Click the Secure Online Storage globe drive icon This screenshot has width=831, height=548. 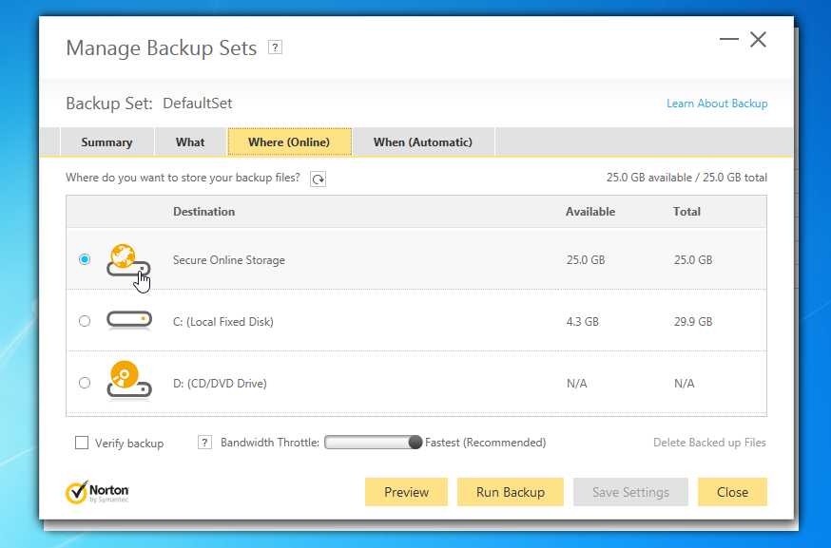point(128,259)
